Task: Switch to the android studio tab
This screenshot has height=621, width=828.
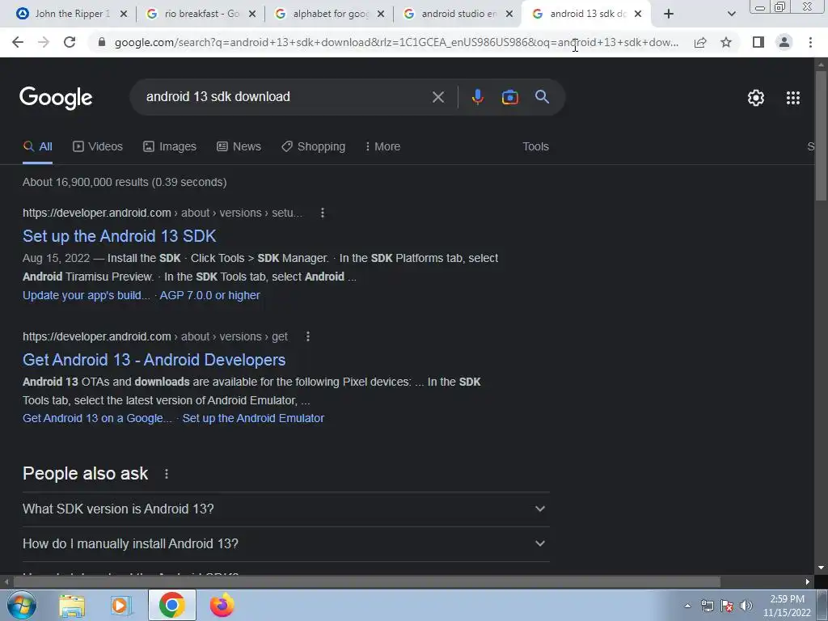Action: coord(458,14)
